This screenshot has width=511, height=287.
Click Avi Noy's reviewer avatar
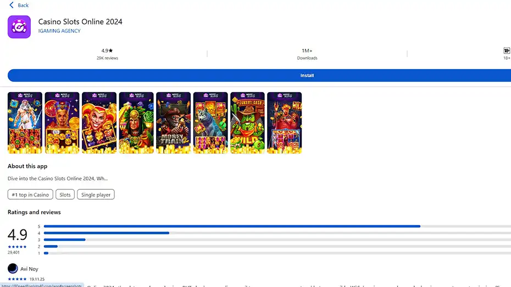coord(13,268)
